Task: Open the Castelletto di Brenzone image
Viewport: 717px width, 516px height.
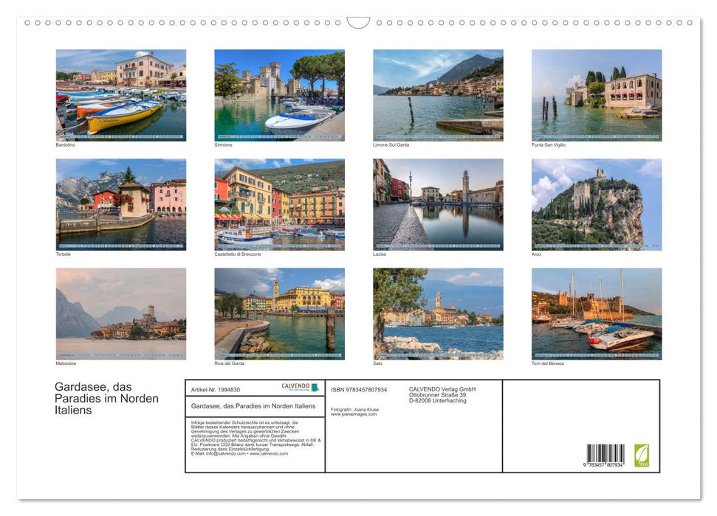Action: (x=279, y=204)
